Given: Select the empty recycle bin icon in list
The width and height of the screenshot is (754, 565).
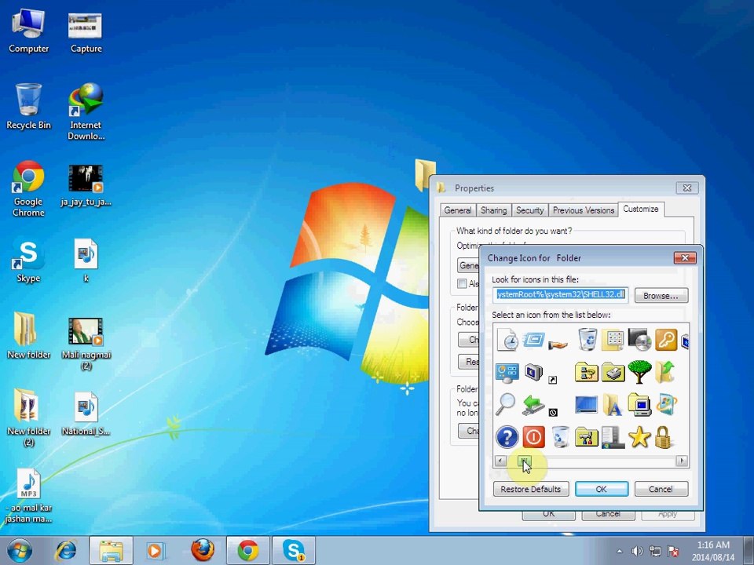Looking at the screenshot, I should (x=560, y=437).
